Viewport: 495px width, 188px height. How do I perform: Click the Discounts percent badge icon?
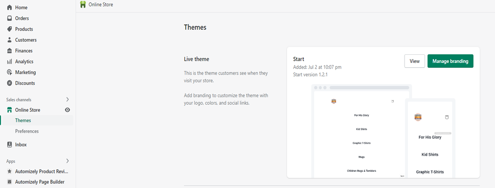9,83
